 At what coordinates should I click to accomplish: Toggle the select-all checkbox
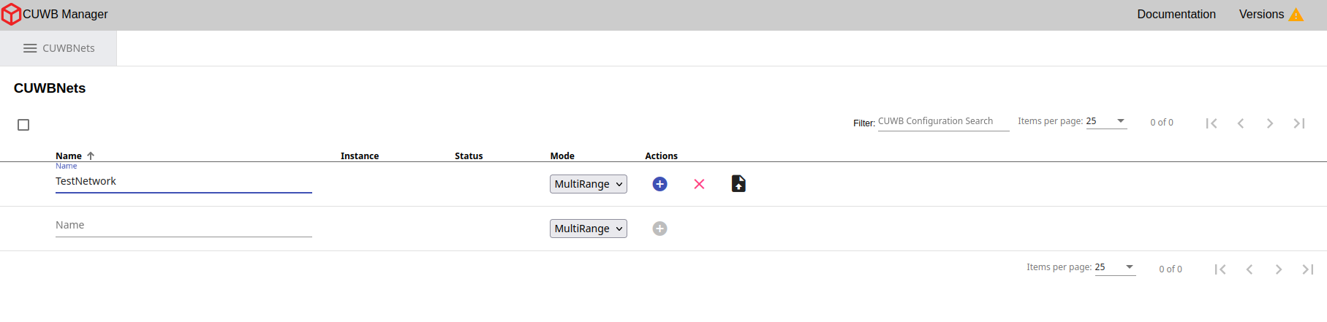coord(23,125)
